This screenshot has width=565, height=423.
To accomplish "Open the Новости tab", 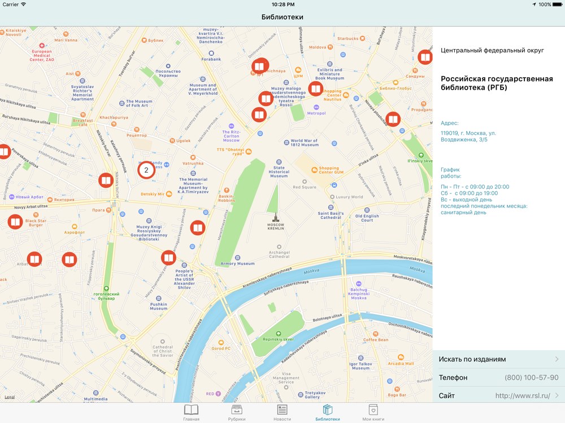I will [282, 413].
